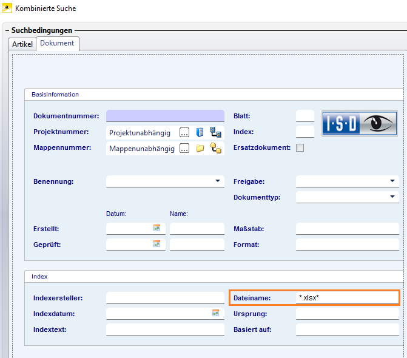This screenshot has height=358, width=407.
Task: Click the project browse ellipsis button
Action: [185, 132]
